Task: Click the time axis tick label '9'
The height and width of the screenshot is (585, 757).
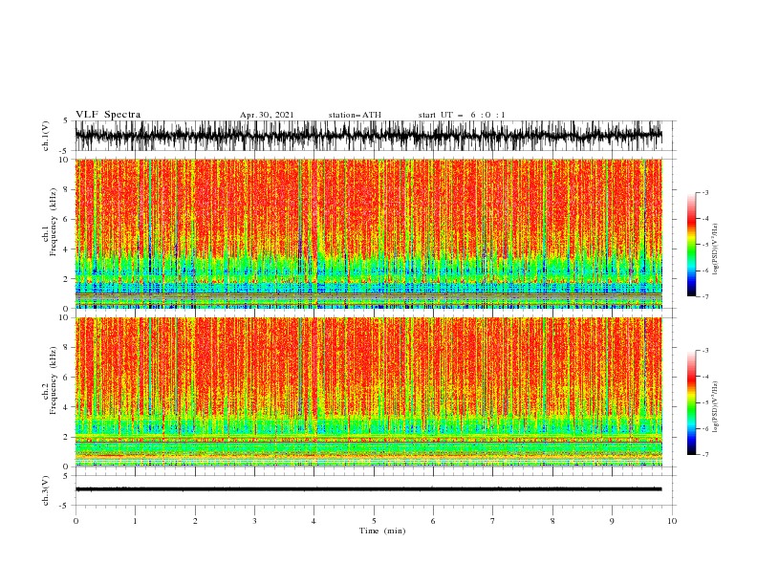Action: (612, 521)
